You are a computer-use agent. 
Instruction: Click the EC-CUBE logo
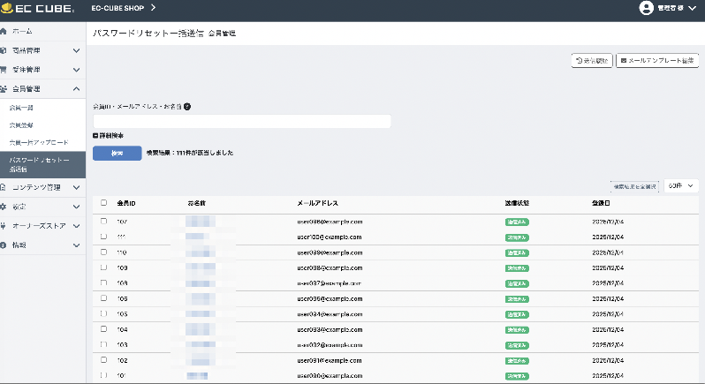(37, 8)
